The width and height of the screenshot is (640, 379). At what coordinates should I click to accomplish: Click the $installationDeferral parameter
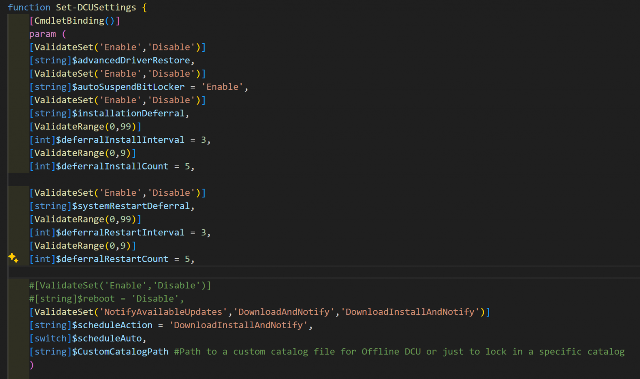tap(128, 113)
